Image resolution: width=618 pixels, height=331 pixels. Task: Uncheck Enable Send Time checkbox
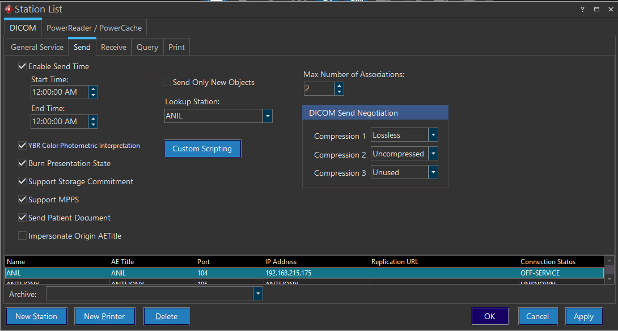click(23, 66)
